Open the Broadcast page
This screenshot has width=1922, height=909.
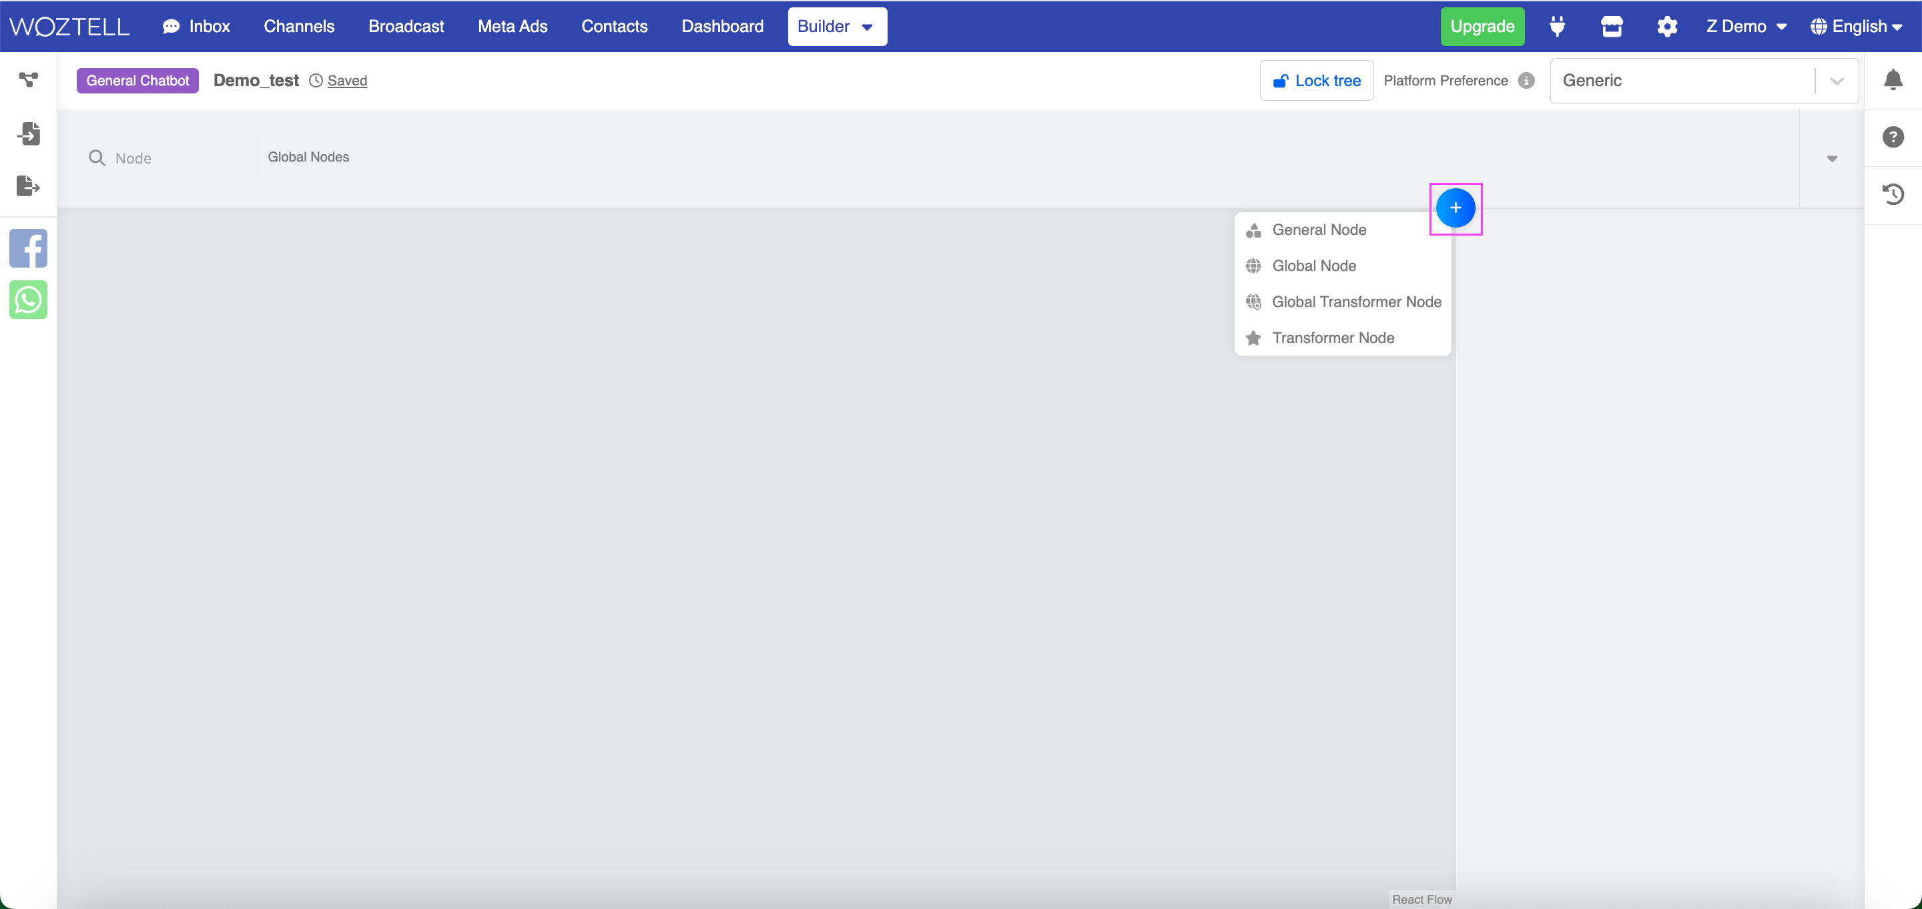(406, 26)
